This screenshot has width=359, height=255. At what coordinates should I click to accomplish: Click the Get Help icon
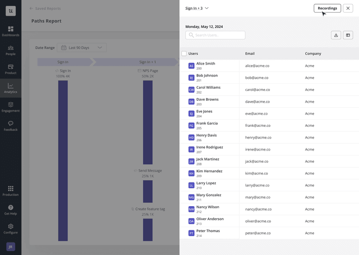pos(10,210)
